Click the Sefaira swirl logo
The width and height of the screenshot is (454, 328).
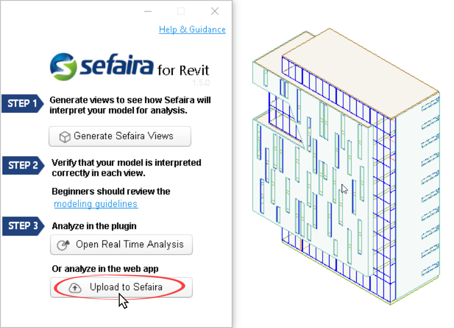[x=63, y=67]
